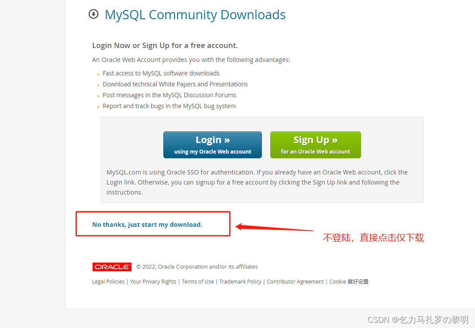
Task: Click the "Login Now or Sign Up" heading
Action: click(165, 45)
